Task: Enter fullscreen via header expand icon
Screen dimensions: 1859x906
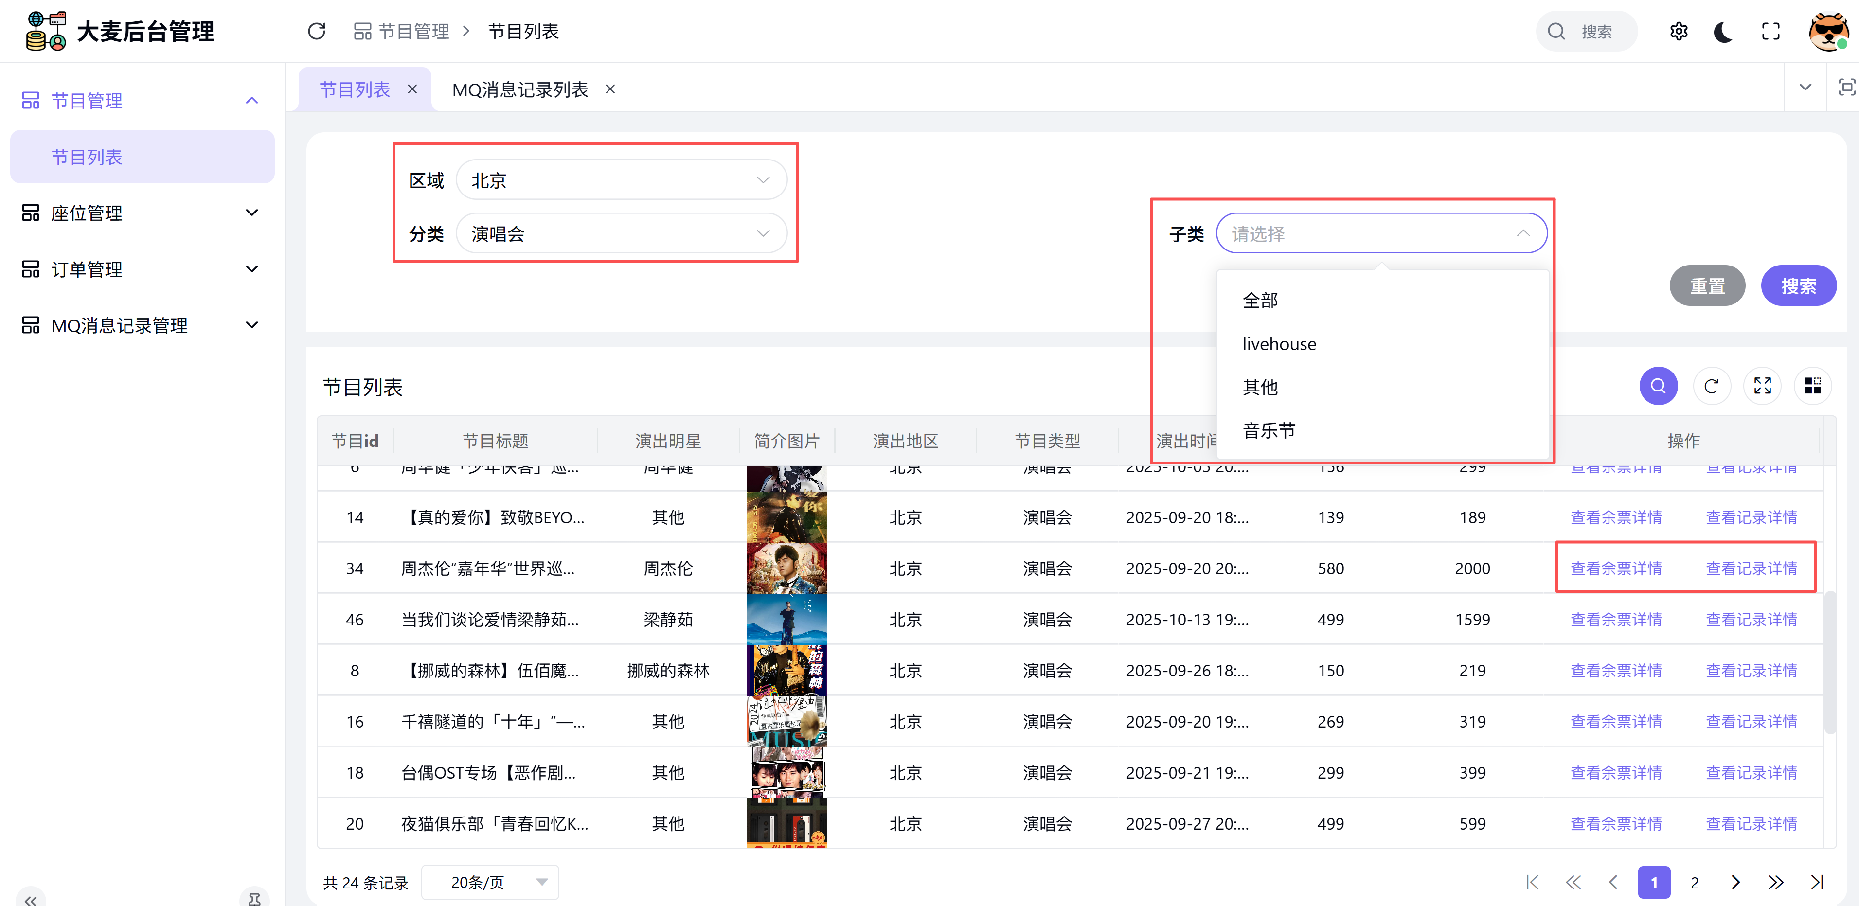Action: click(1770, 31)
